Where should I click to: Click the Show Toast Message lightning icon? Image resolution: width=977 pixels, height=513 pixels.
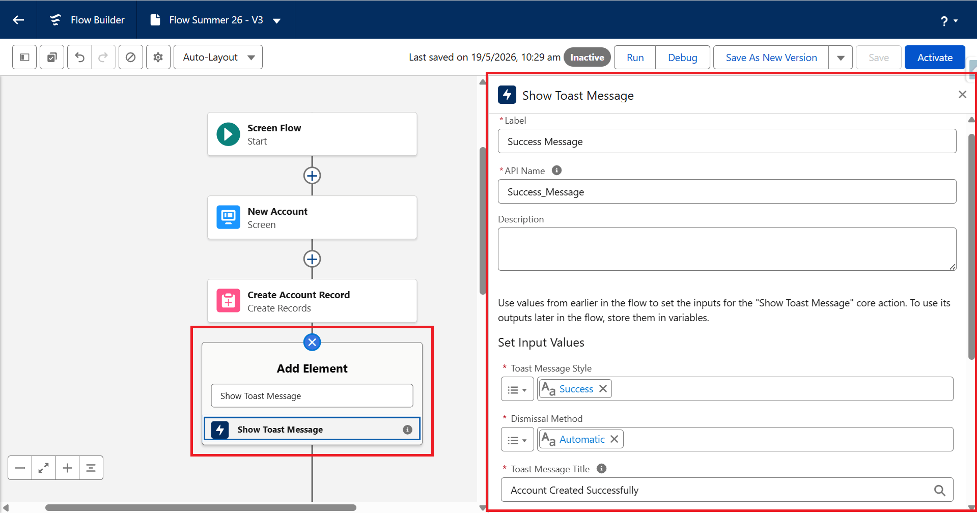(507, 95)
